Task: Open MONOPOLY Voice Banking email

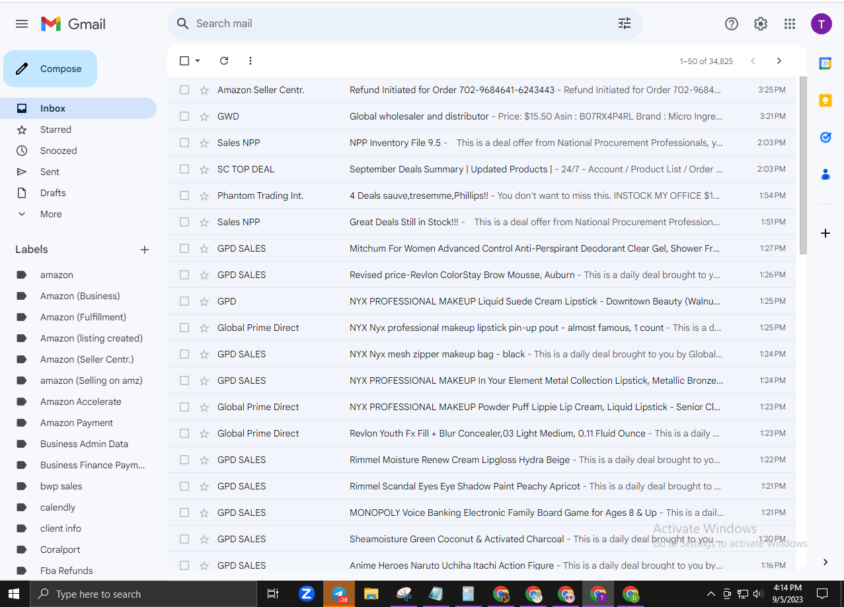Action: tap(481, 513)
